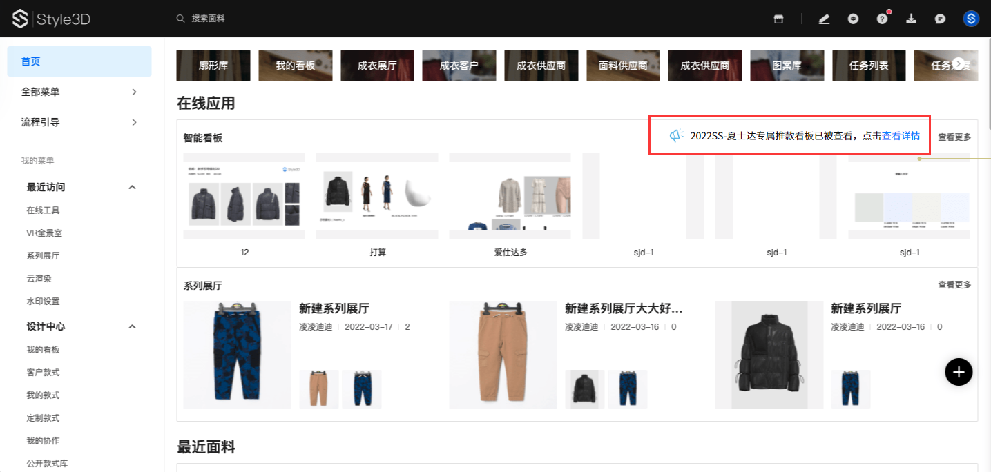
Task: Click the 查看详情 link in notification
Action: click(901, 136)
